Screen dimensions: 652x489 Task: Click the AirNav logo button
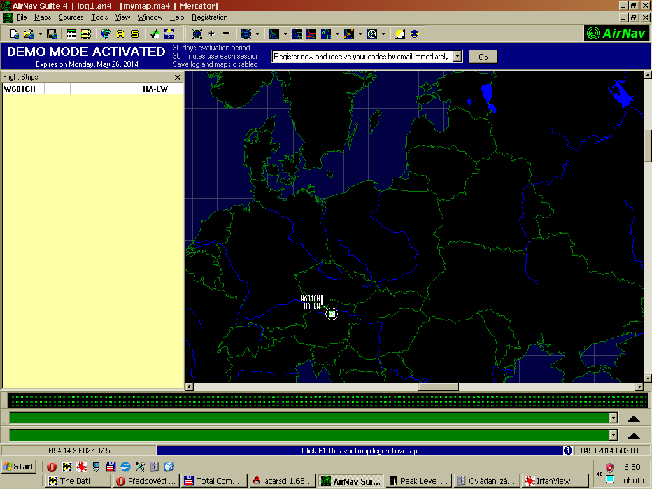(x=616, y=33)
